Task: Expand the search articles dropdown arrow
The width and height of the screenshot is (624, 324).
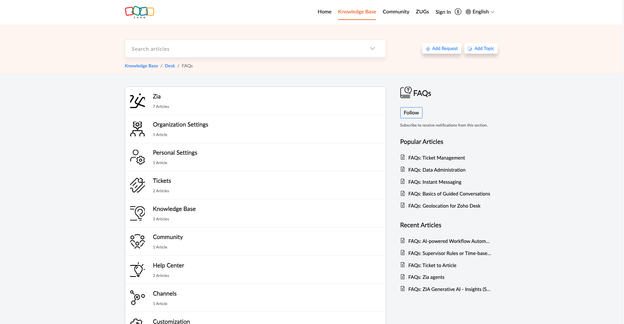Action: pos(372,48)
